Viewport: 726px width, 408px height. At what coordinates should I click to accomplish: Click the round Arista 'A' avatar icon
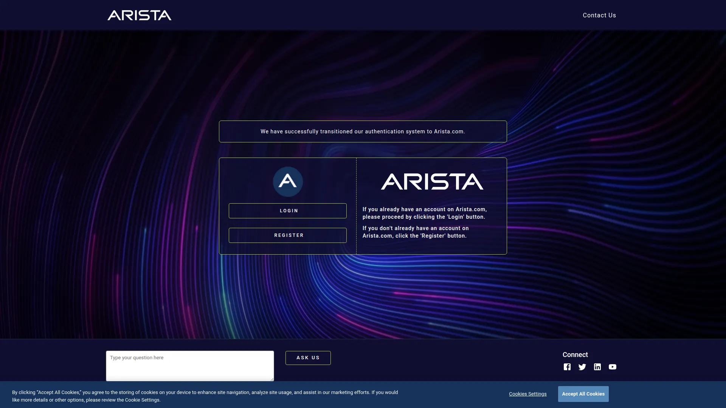[x=288, y=182]
